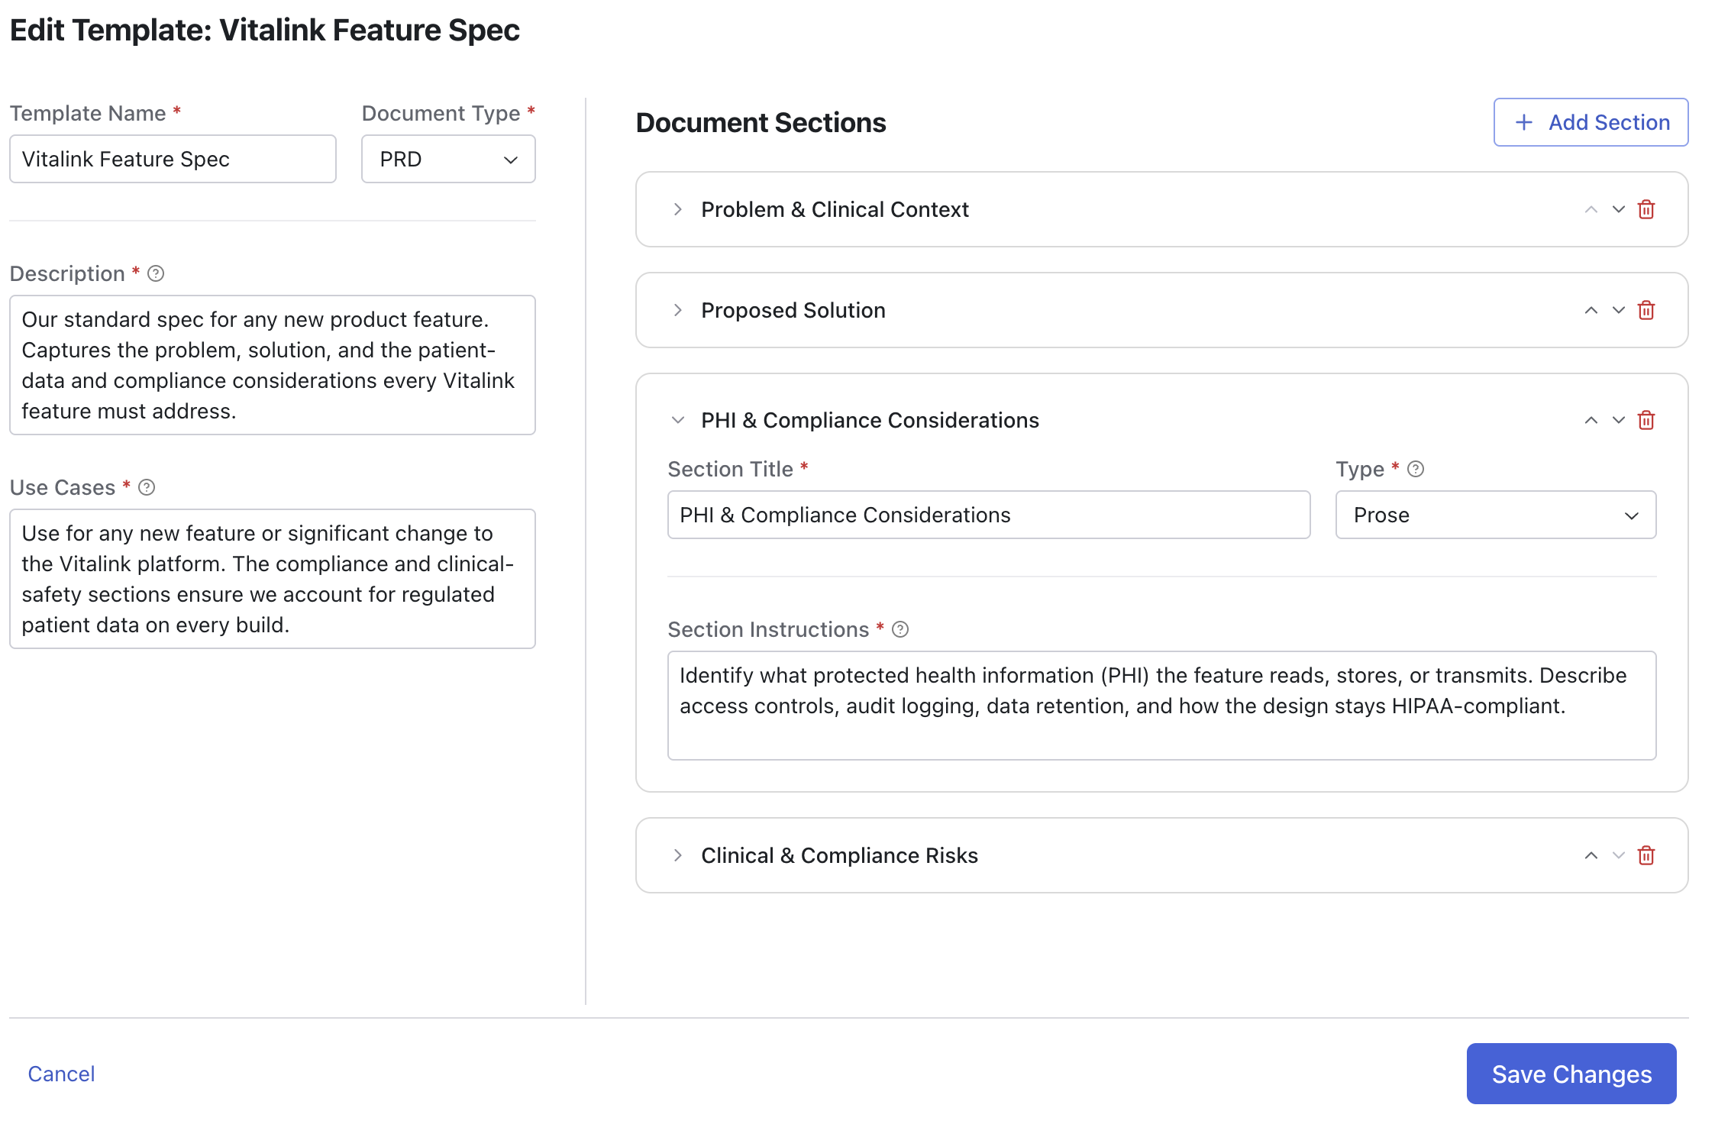Viewport: 1715px width, 1121px height.
Task: Cancel editing the template
Action: pos(61,1074)
